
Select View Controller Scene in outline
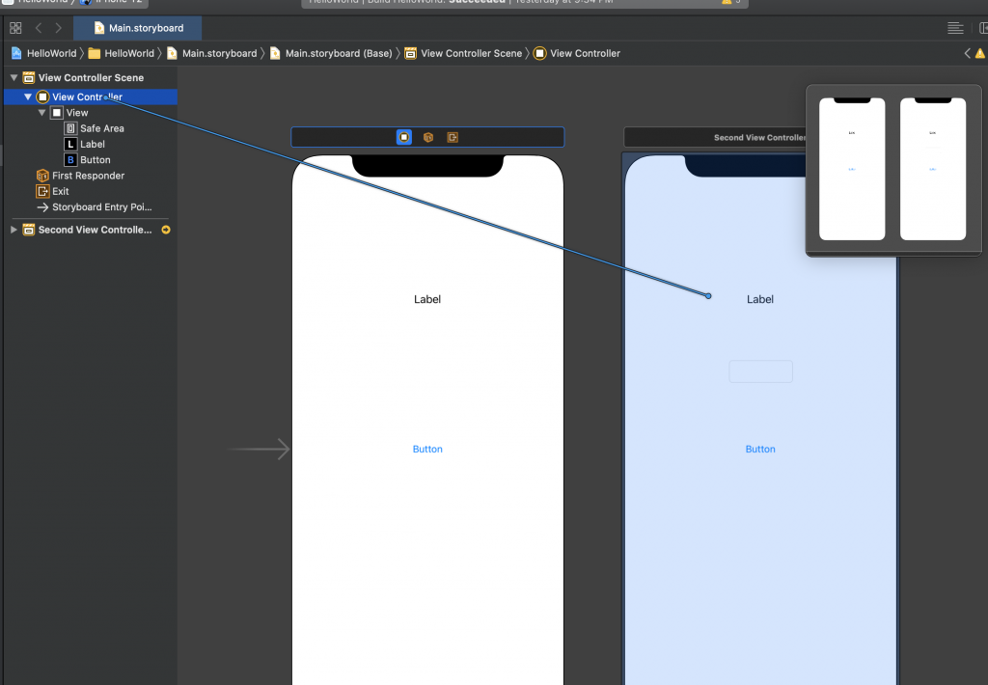[x=91, y=77]
